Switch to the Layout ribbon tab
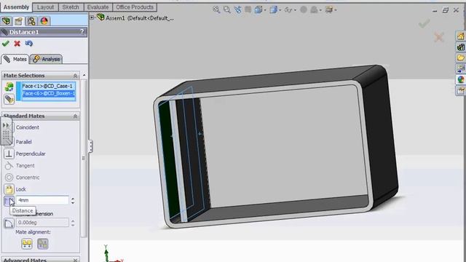Image resolution: width=466 pixels, height=262 pixels. point(45,7)
